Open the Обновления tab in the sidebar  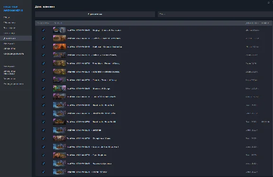(x=9, y=23)
